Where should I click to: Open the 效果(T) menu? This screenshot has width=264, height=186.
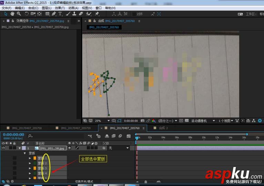(60, 8)
